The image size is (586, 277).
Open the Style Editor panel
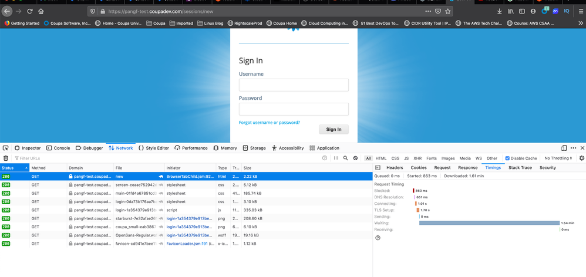tap(154, 148)
